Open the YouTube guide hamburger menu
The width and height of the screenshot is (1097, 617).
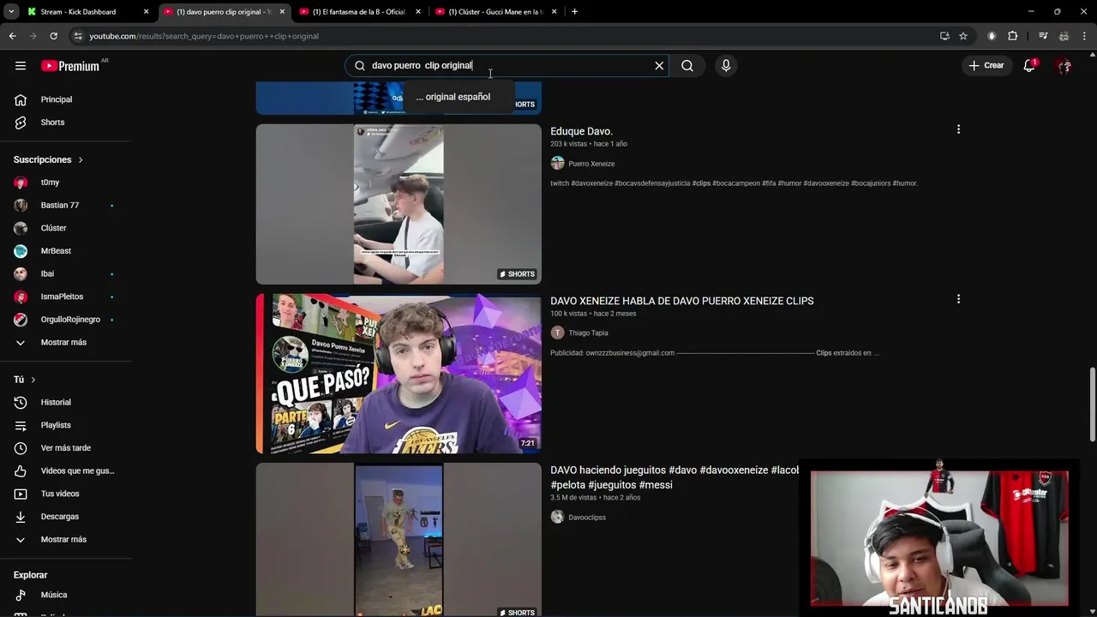(21, 66)
